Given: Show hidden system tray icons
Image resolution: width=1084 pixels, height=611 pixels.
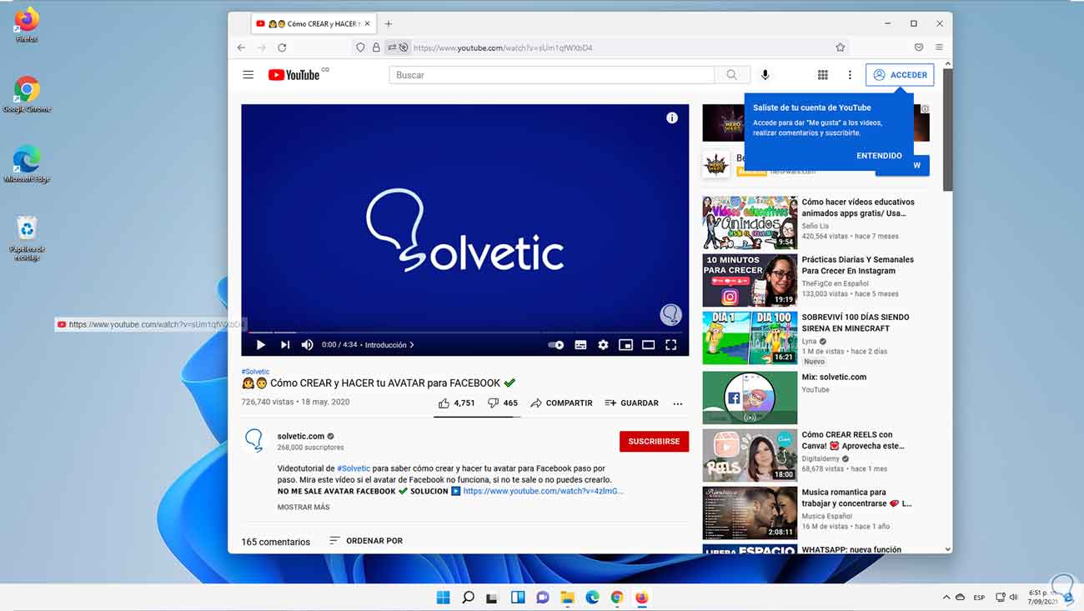Looking at the screenshot, I should point(946,598).
